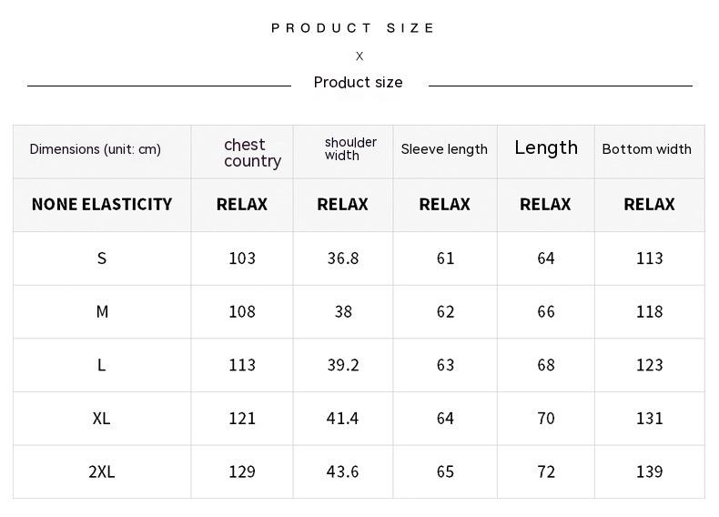Select the L size row label
This screenshot has height=517, width=719.
(102, 365)
